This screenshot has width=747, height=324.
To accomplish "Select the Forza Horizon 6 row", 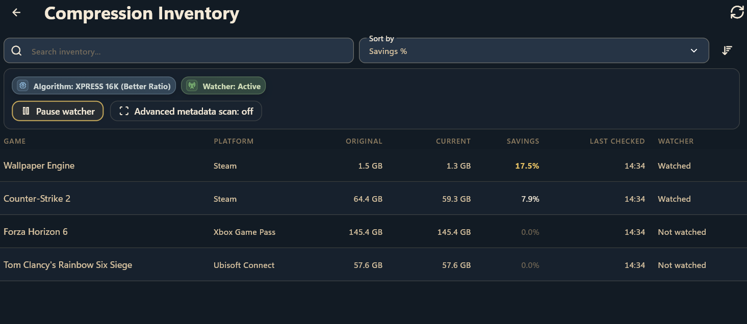I will pyautogui.click(x=373, y=232).
